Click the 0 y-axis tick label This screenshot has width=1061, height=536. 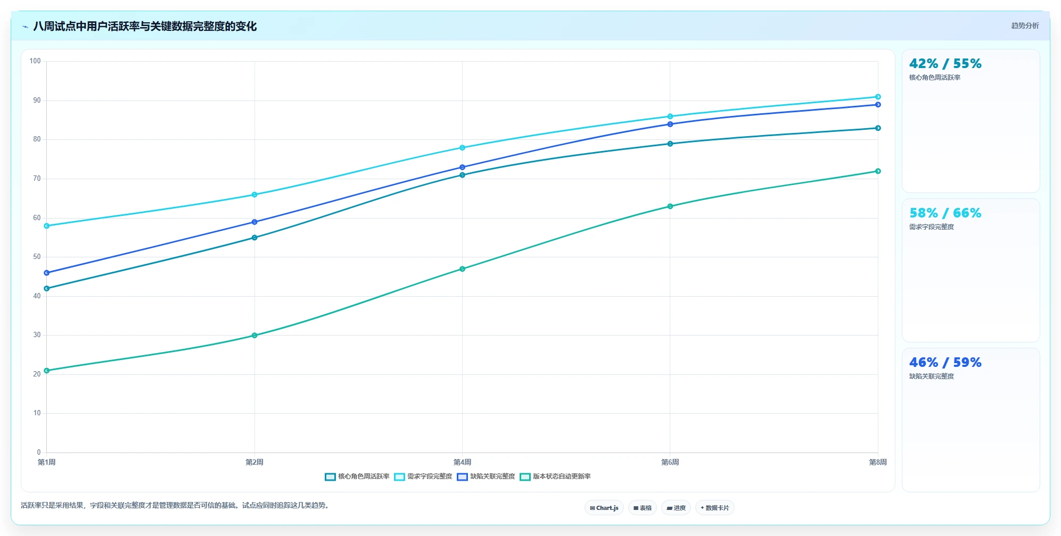39,453
